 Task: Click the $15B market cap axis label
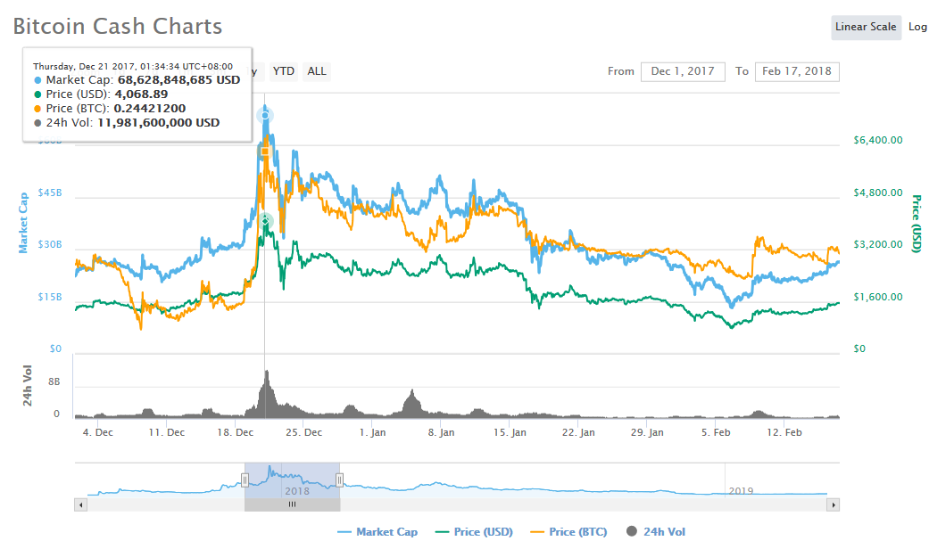point(50,297)
